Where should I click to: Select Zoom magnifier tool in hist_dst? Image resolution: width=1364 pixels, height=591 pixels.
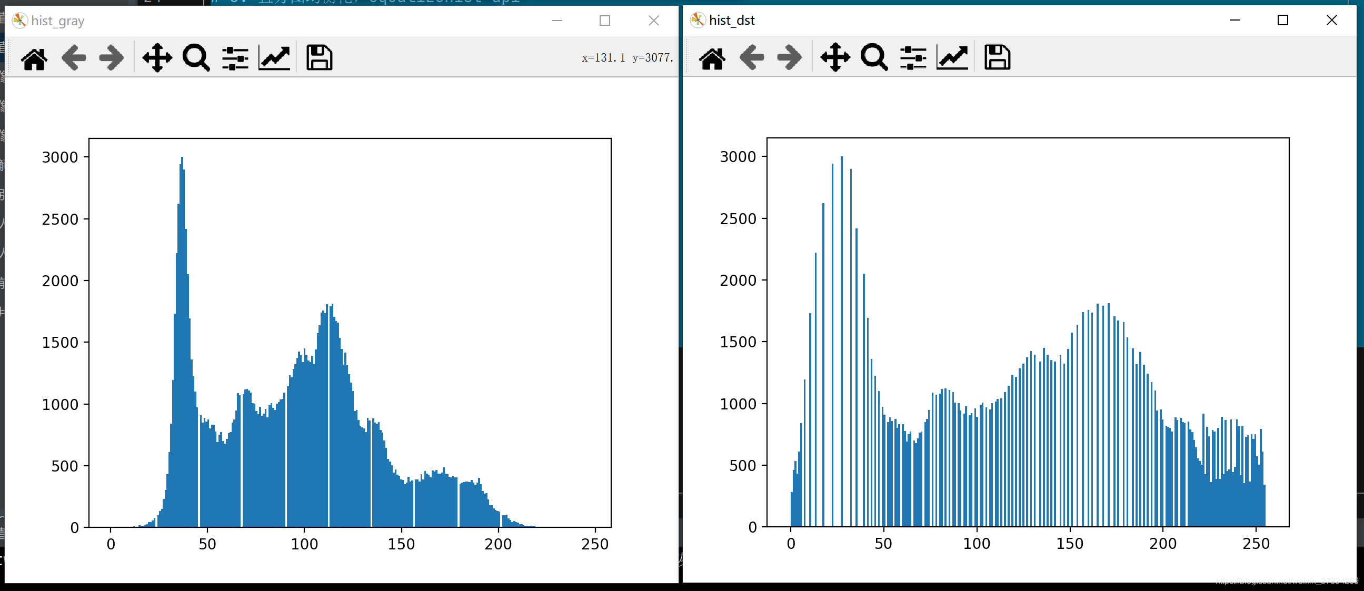coord(874,58)
